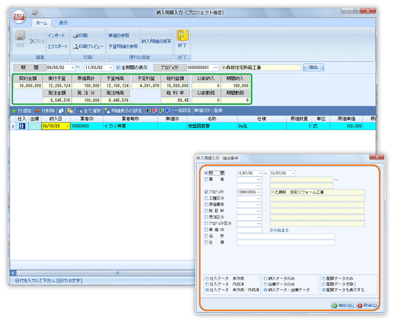Viewport: 394px width, 322px height.
Task: Click 取消(C) button in dialog
Action: click(368, 305)
